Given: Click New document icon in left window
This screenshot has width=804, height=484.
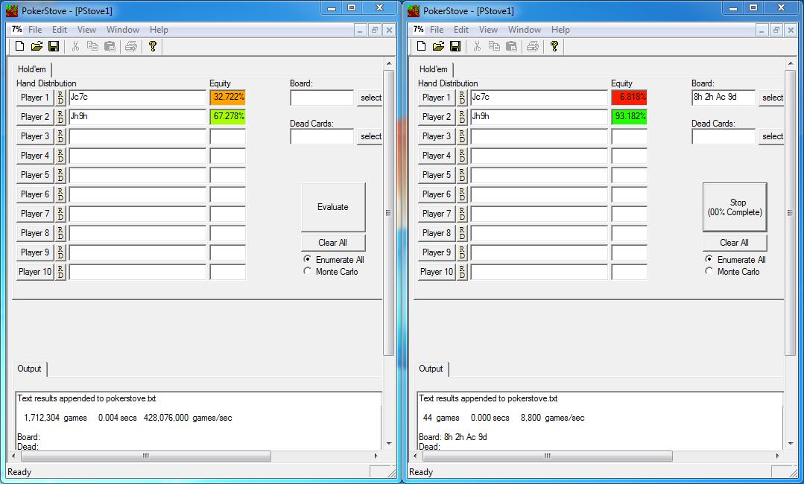Looking at the screenshot, I should coord(19,46).
